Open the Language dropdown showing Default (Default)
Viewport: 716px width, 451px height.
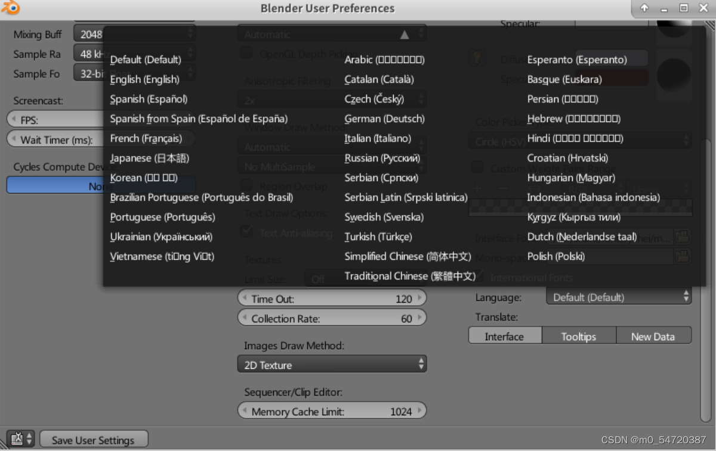(619, 297)
